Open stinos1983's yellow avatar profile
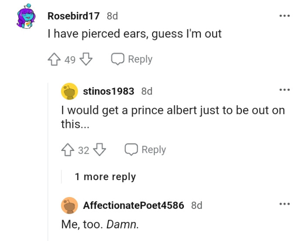 point(69,91)
